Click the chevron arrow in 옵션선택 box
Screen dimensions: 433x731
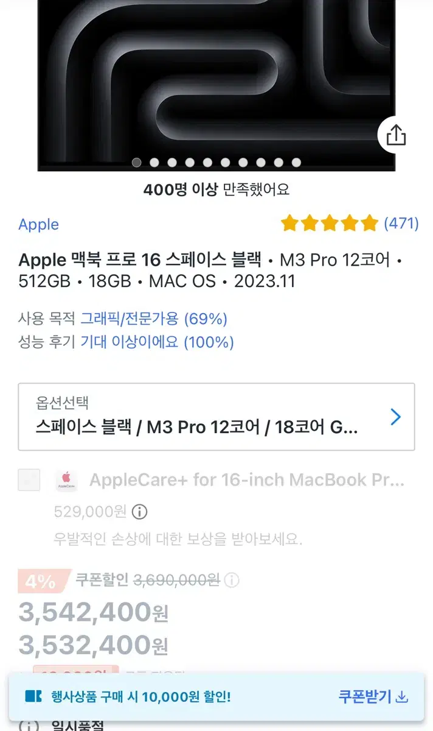(x=395, y=417)
